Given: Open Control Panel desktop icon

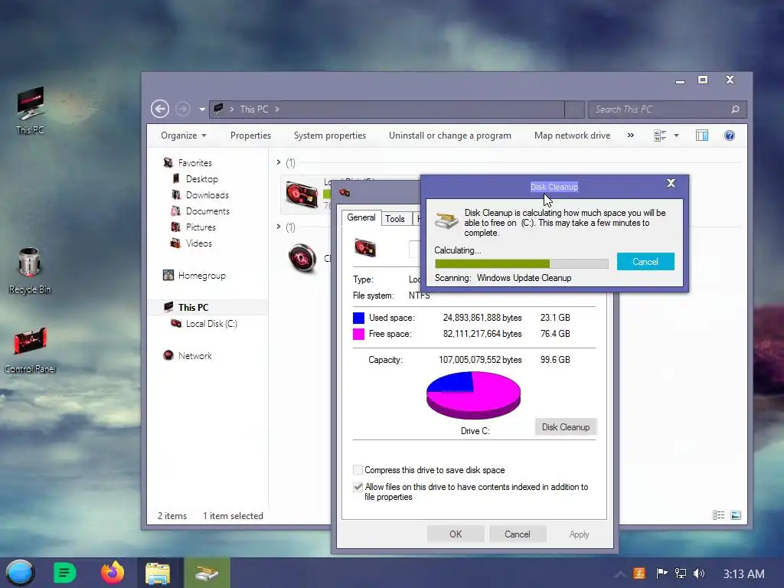Looking at the screenshot, I should click(x=30, y=350).
